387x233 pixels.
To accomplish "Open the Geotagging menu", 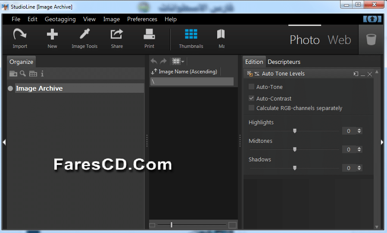I will click(x=60, y=19).
